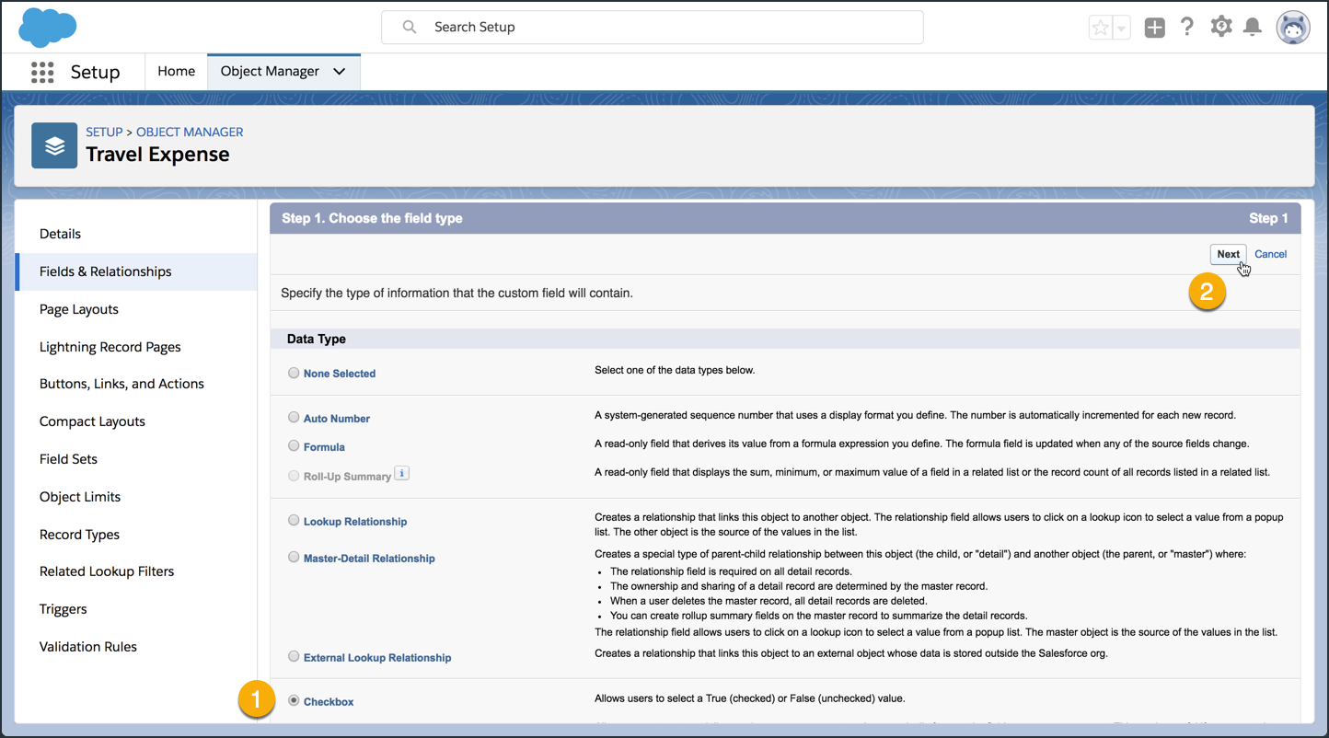
Task: Open Record Types sidebar item
Action: point(136,535)
